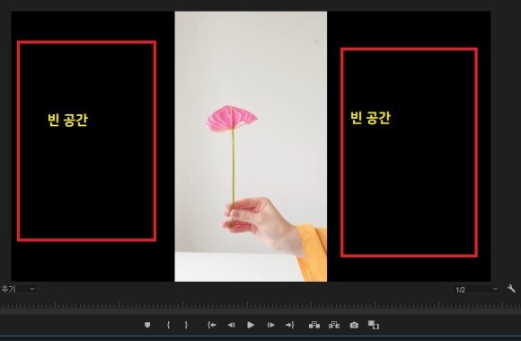Image resolution: width=521 pixels, height=341 pixels.
Task: Step back one frame
Action: click(231, 325)
